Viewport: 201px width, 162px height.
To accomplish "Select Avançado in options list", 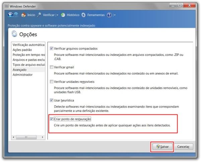I will [x=28, y=70].
